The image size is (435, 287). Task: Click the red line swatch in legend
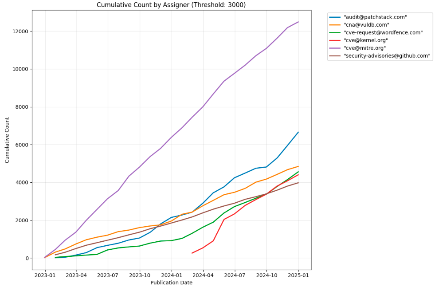click(x=335, y=40)
